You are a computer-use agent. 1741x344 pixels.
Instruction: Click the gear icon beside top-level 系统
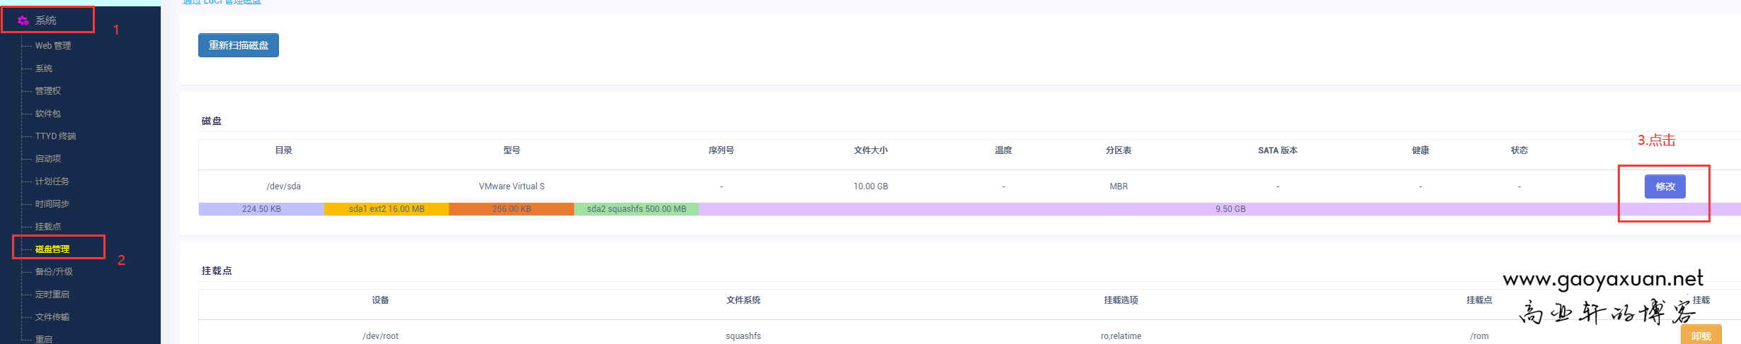[23, 20]
